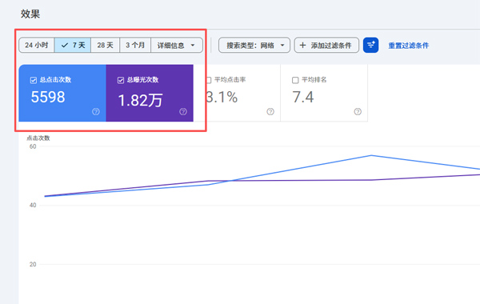The height and width of the screenshot is (304, 480).
Task: Toggle the 总点击次数 checkbox
Action: pos(34,80)
